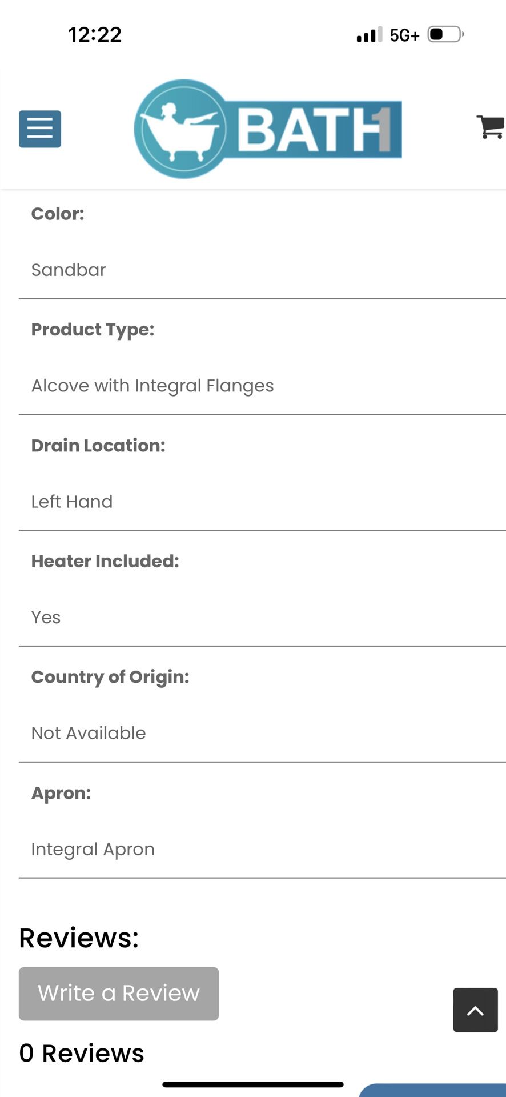Tap the iOS home indicator bar

pos(252,1084)
